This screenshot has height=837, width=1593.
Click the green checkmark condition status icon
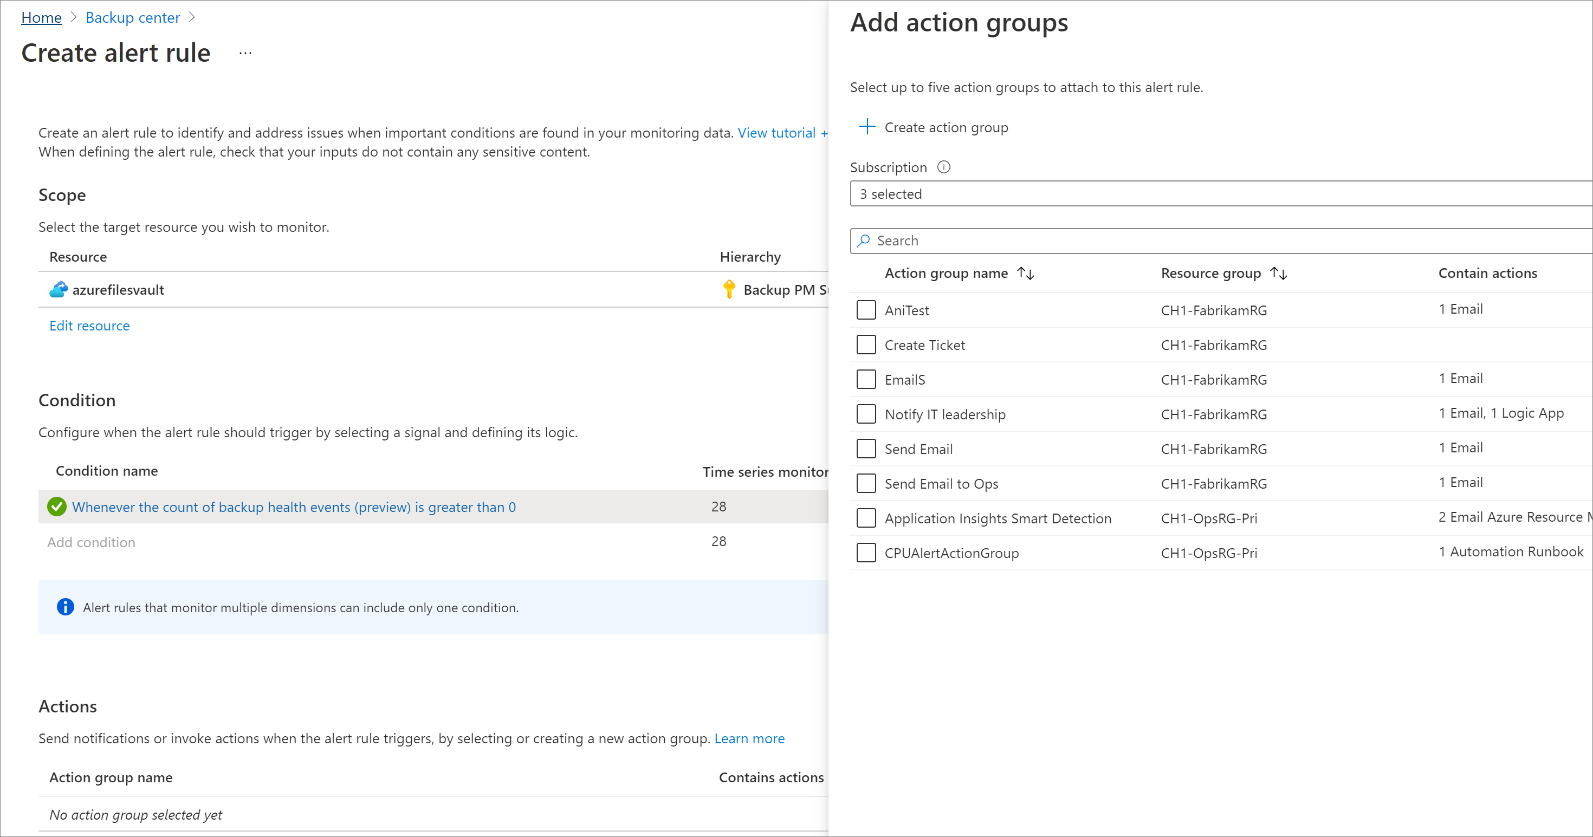tap(57, 507)
